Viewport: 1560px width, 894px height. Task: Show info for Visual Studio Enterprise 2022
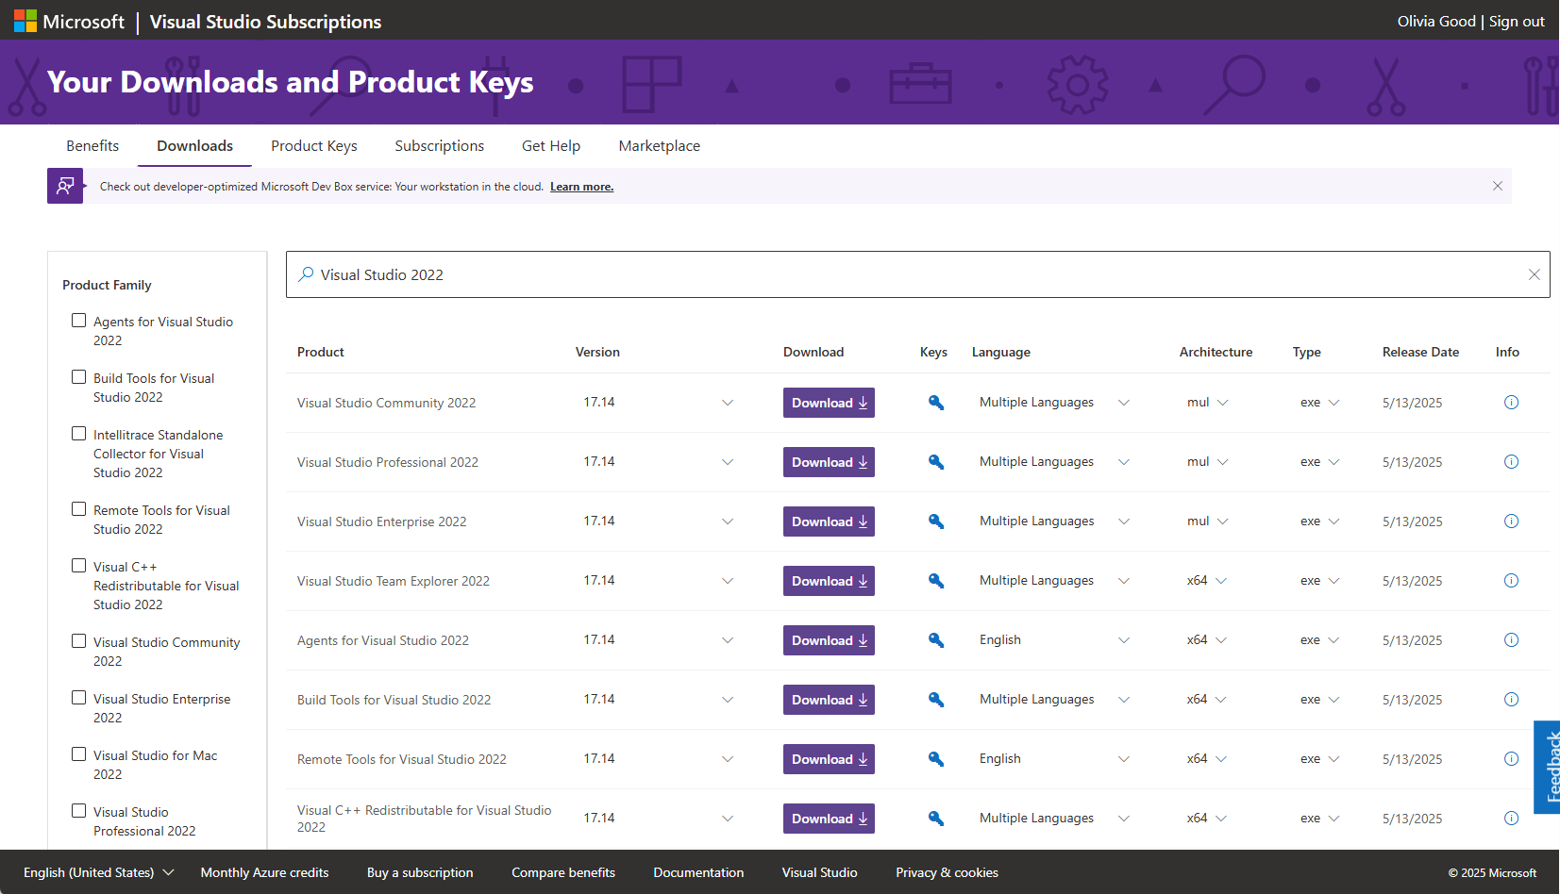[x=1511, y=521]
